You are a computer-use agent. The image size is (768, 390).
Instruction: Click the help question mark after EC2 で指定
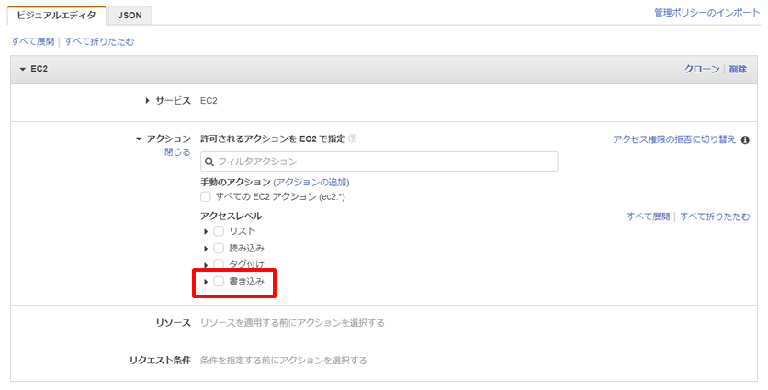coord(352,139)
